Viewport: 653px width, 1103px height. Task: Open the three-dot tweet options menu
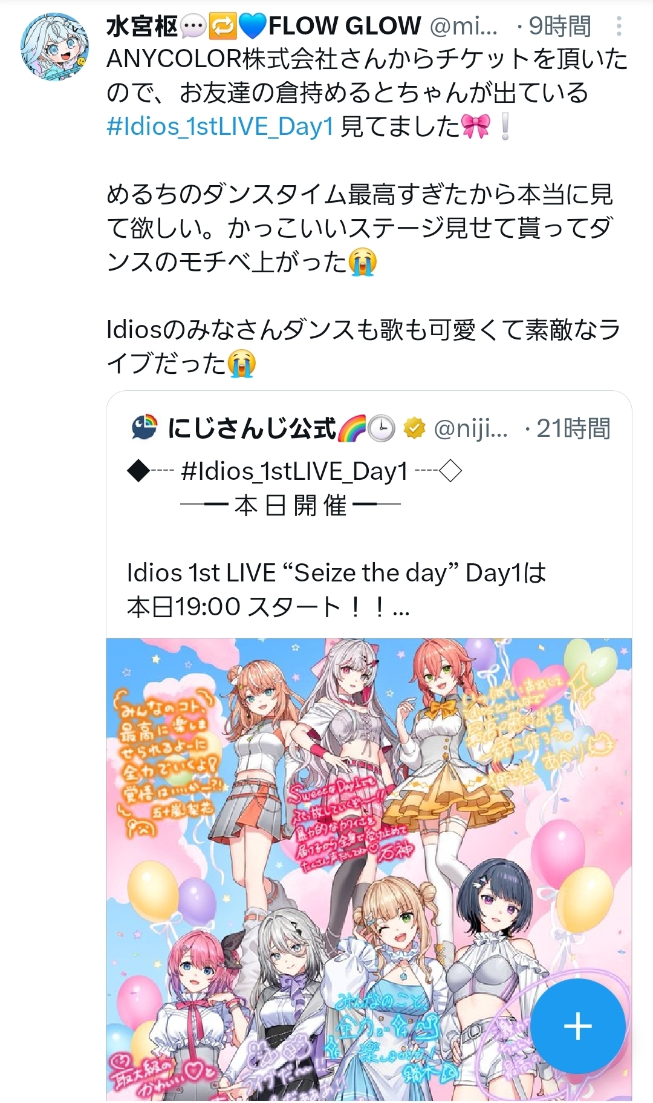[x=619, y=26]
